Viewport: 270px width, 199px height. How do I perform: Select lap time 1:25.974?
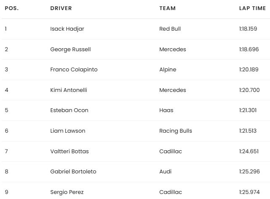click(x=249, y=192)
